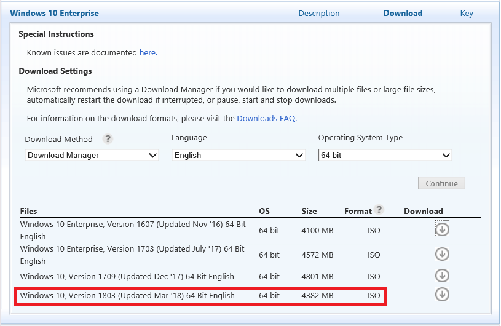Switch to the Description tab
This screenshot has height=326, width=501.
click(x=319, y=14)
